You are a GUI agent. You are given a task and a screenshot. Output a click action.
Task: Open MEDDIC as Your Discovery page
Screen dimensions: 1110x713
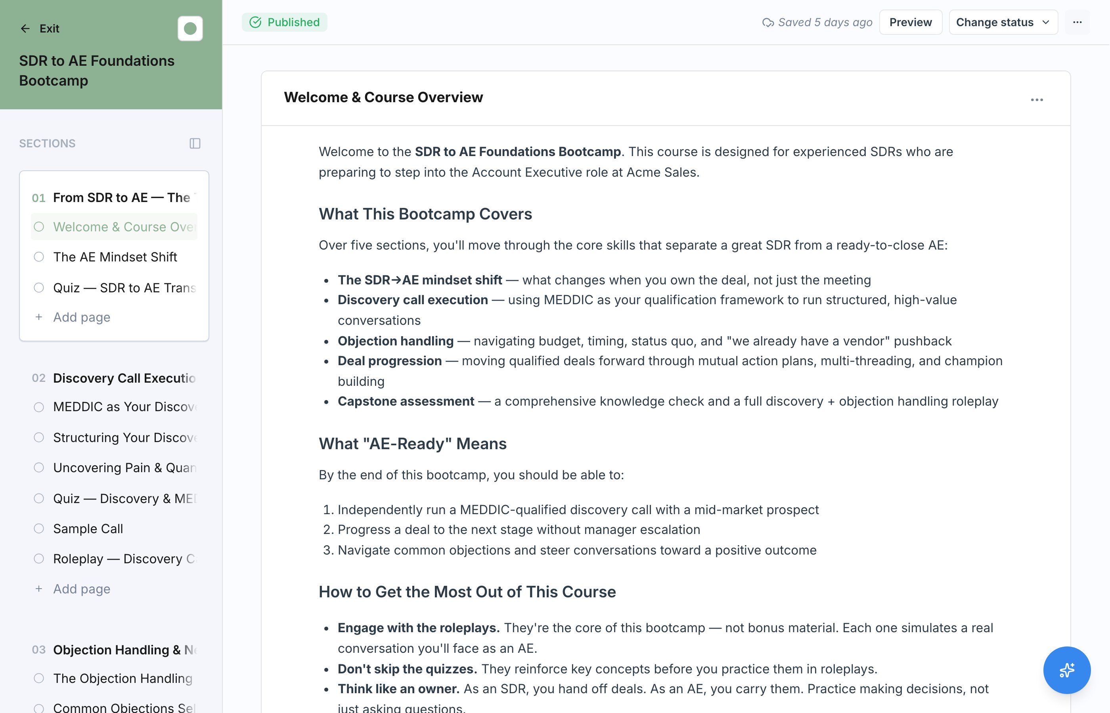114,407
